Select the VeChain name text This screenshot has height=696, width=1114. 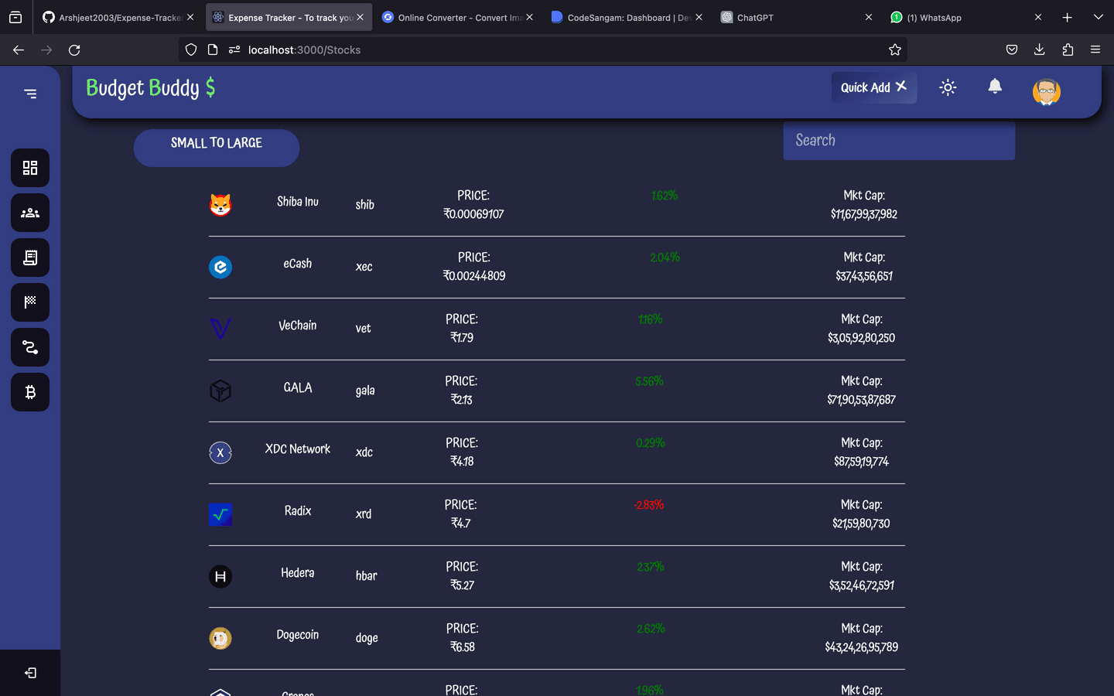[298, 326]
